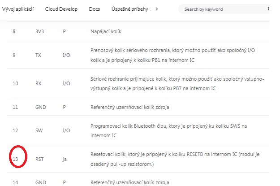Select the RX pin name cell

click(38, 83)
